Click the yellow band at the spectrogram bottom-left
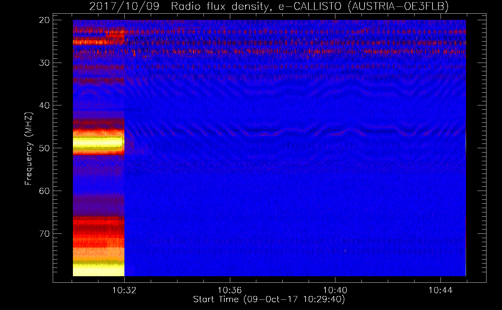Image resolution: width=502 pixels, height=310 pixels. pyautogui.click(x=99, y=270)
